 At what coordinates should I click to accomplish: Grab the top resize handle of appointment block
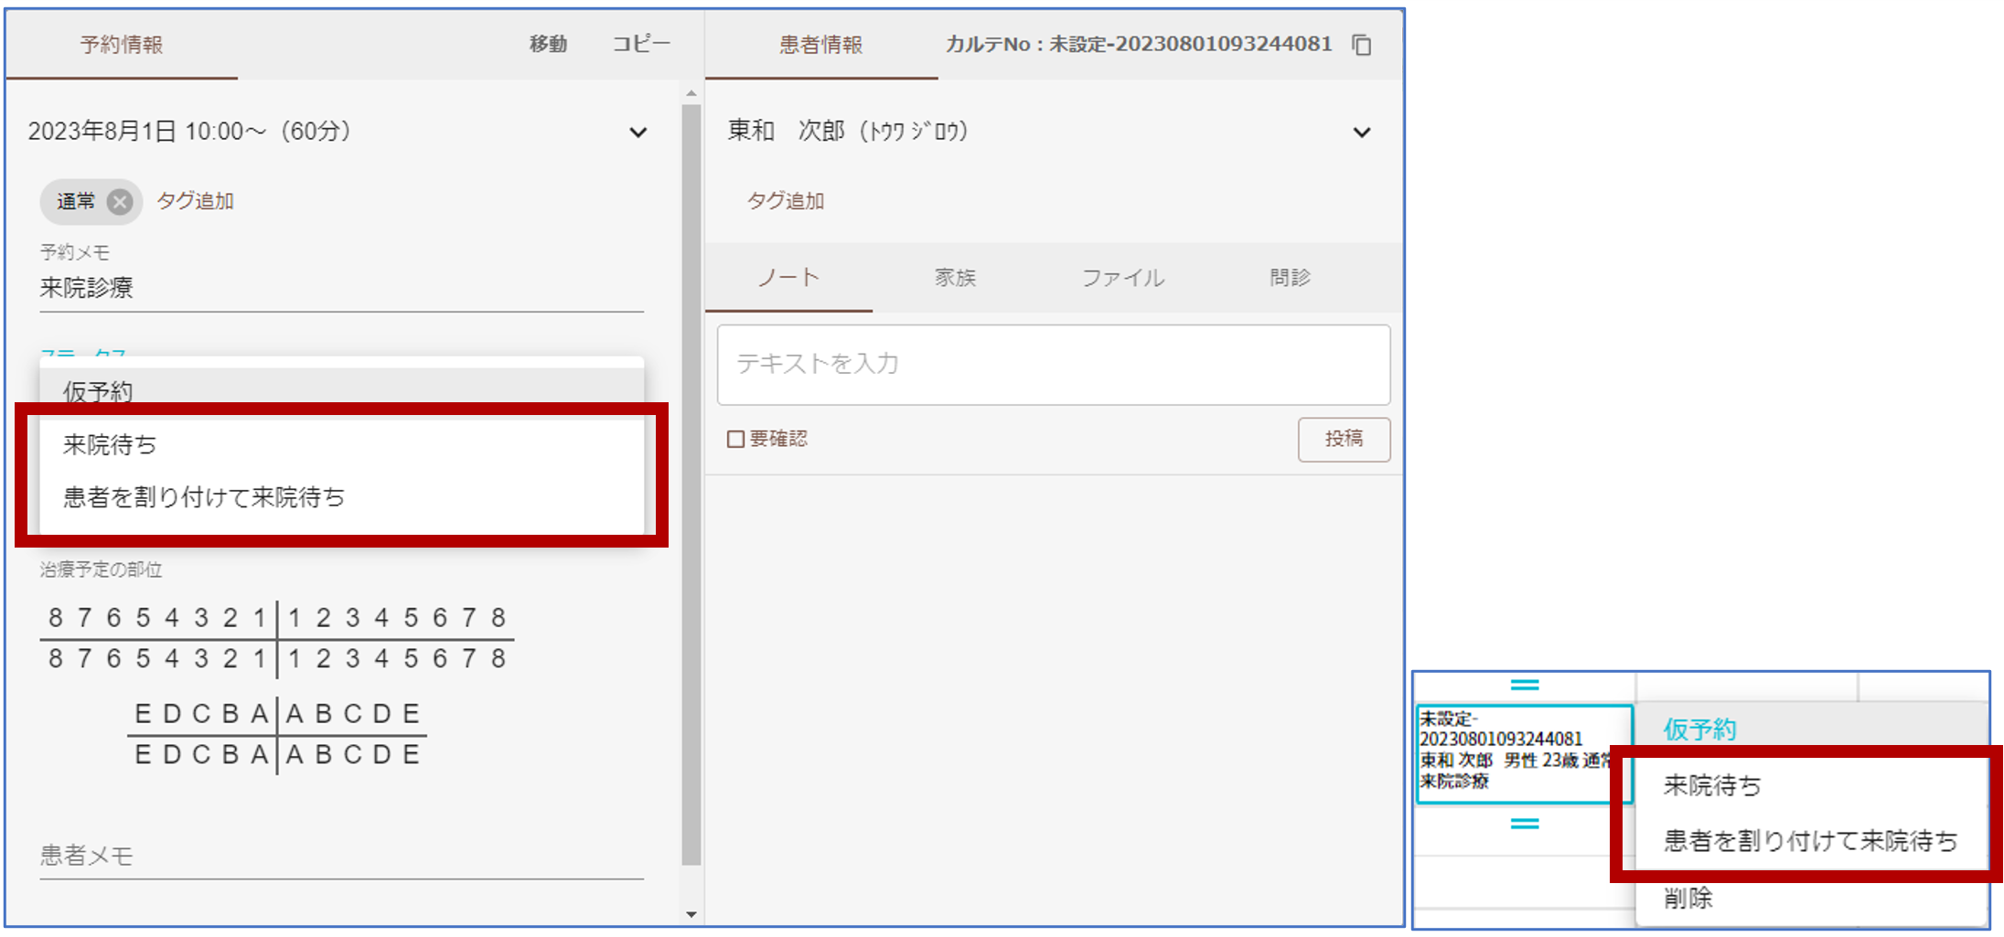tap(1524, 685)
